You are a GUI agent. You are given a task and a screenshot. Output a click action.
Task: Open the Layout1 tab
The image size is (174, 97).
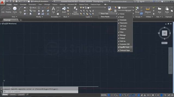point(13,95)
